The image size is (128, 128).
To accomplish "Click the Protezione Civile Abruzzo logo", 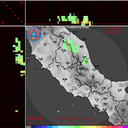I will click(x=34, y=34).
